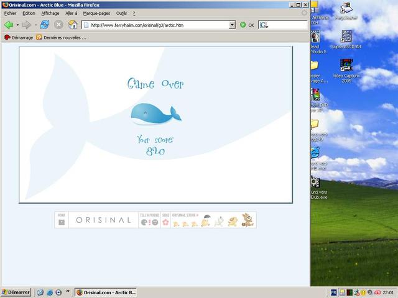Open the search engine selector dropdown
The width and height of the screenshot is (398, 298).
pyautogui.click(x=264, y=25)
